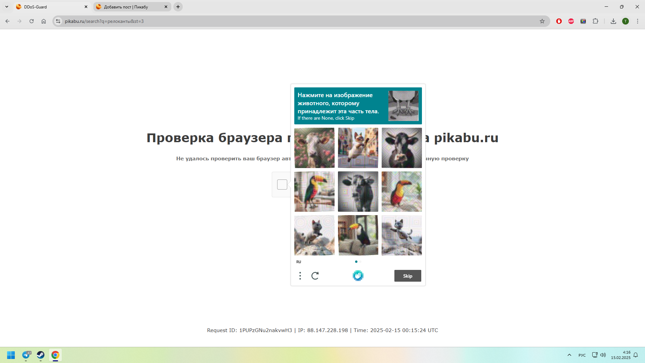Open captcha options three-dot menu

(300, 276)
